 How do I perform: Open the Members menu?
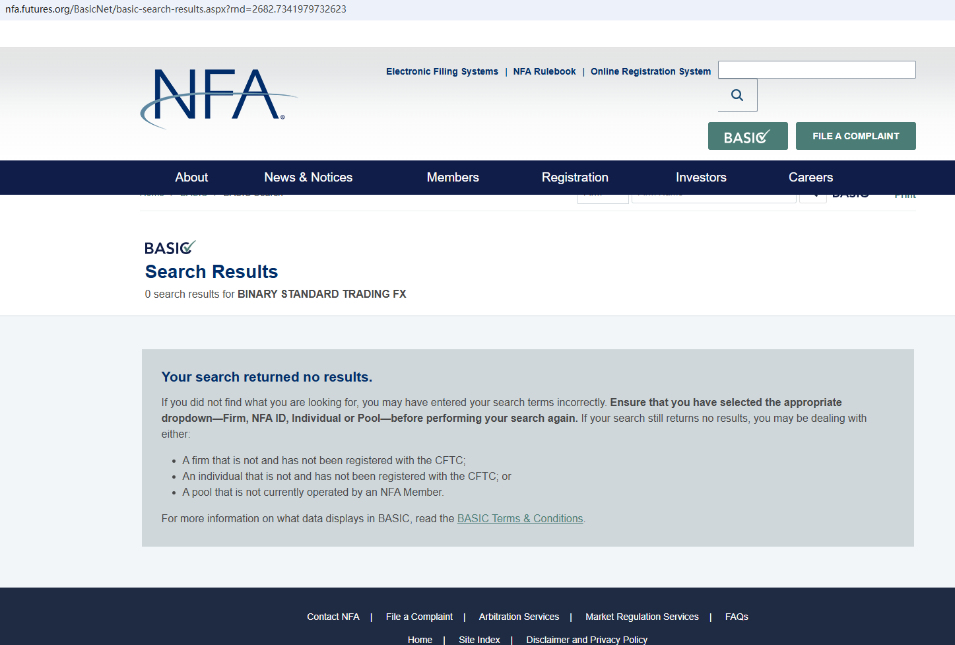(x=453, y=177)
